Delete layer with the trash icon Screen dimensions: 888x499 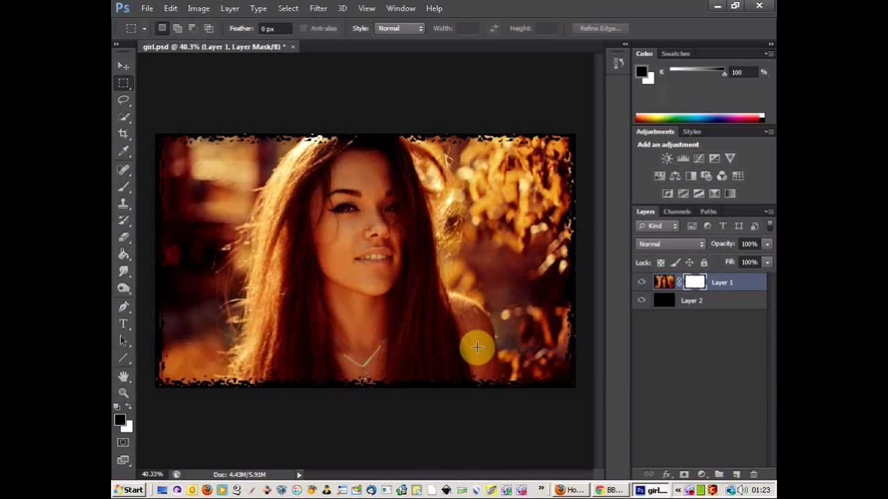[754, 475]
